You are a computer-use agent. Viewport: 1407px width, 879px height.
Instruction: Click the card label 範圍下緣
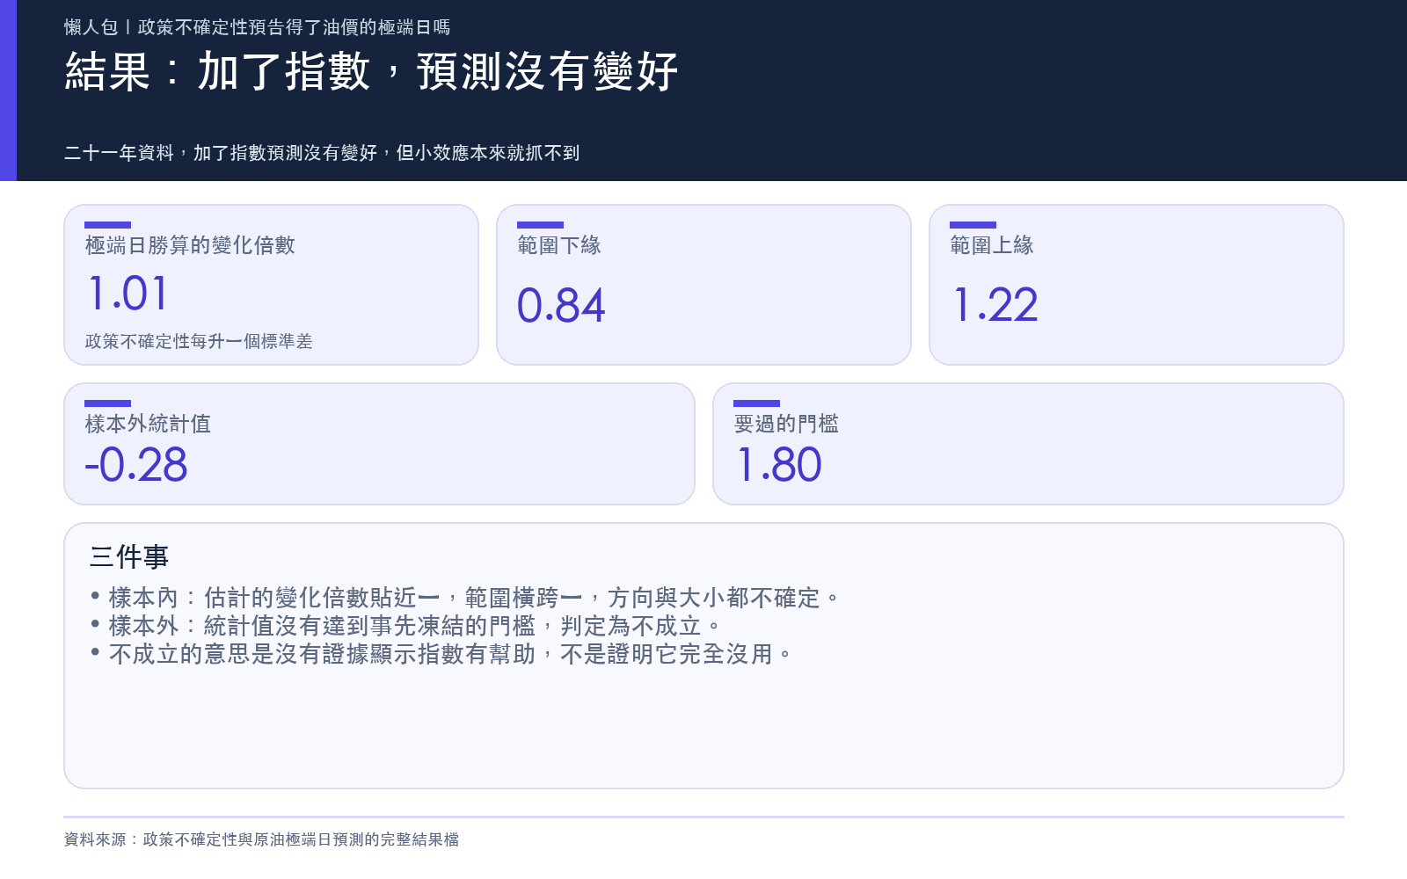559,245
